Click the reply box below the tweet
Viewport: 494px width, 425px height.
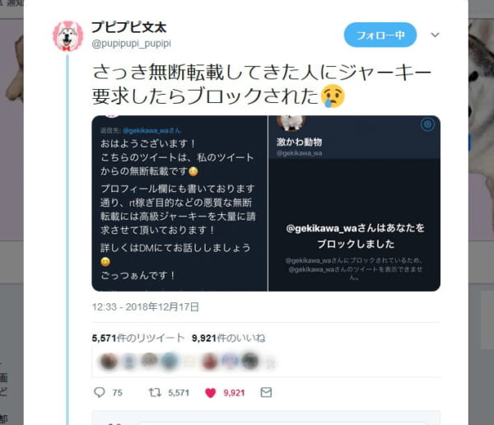[x=266, y=418]
